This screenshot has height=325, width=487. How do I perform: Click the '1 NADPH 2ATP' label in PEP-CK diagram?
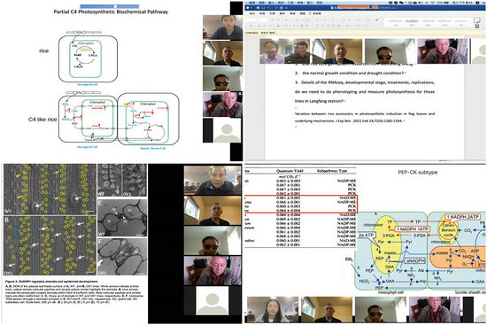pos(462,217)
